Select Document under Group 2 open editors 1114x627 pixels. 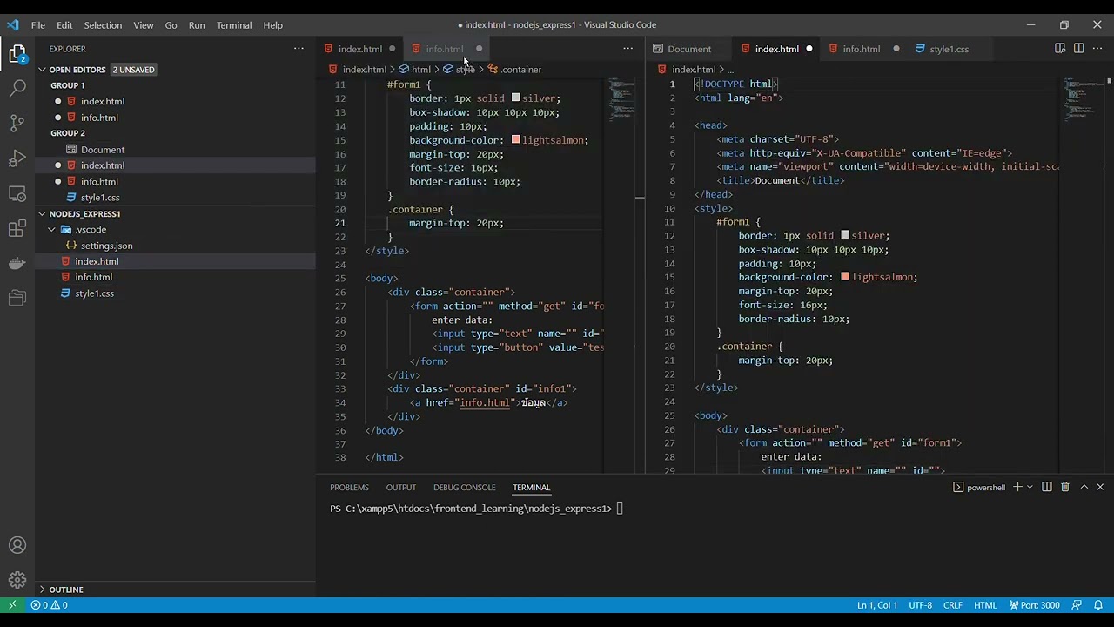175,150
